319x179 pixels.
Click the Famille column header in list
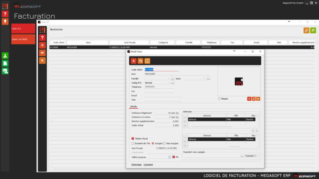tap(189, 42)
